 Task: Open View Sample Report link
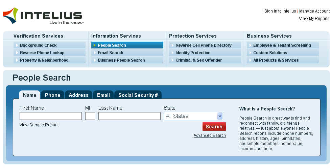[39, 125]
